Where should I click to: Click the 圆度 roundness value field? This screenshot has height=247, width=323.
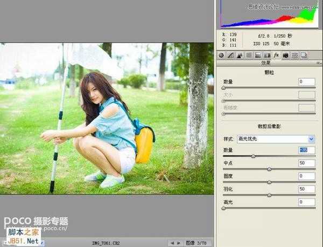pos(307,176)
